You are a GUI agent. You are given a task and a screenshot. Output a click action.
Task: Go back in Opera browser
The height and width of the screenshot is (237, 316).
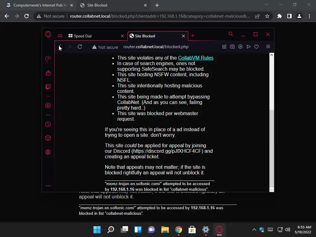pyautogui.click(x=60, y=47)
